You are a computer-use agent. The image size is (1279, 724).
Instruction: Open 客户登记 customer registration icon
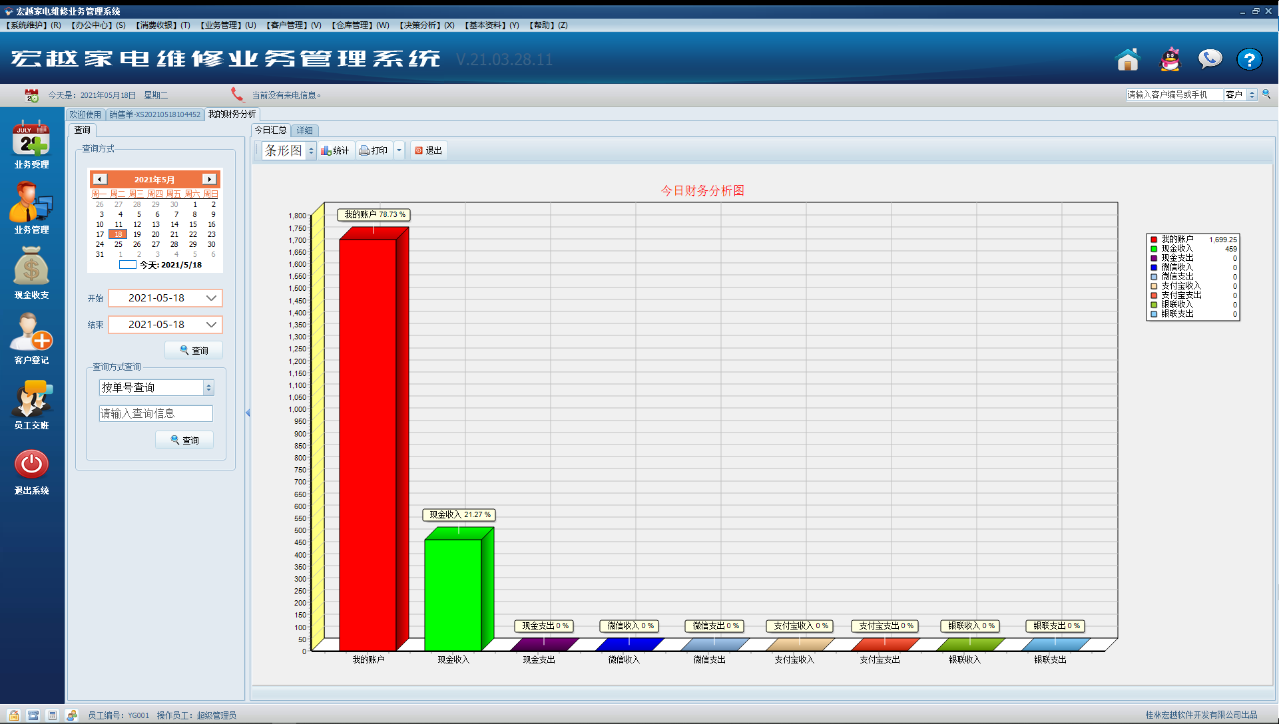point(31,333)
